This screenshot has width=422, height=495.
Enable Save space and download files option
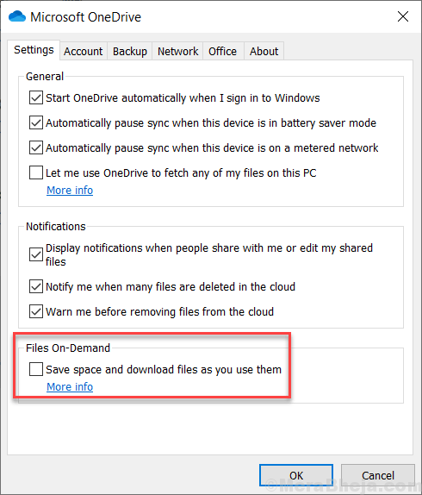36,369
